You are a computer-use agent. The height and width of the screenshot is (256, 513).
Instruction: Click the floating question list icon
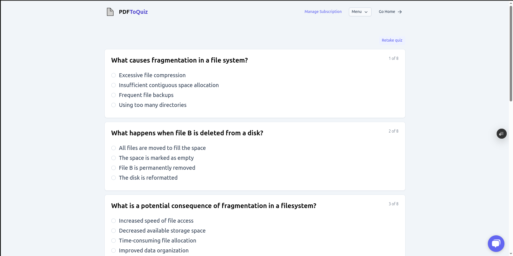click(501, 134)
